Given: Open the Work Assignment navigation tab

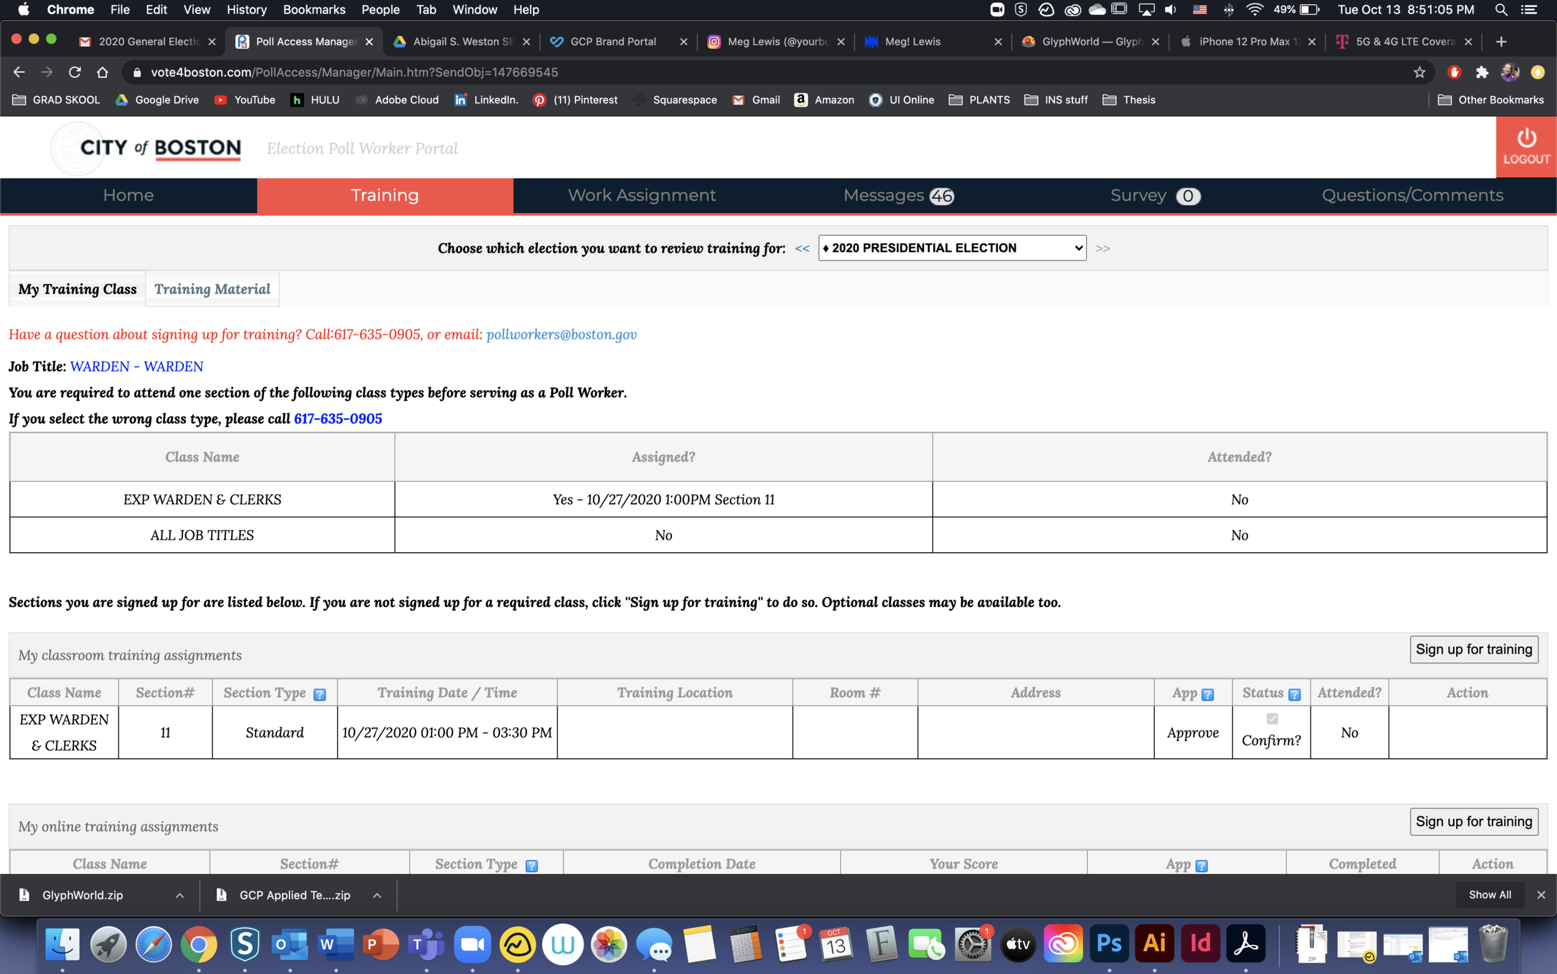Looking at the screenshot, I should (x=641, y=195).
